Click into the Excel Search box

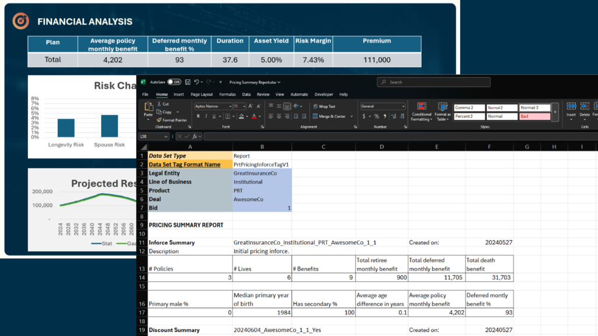tap(434, 82)
